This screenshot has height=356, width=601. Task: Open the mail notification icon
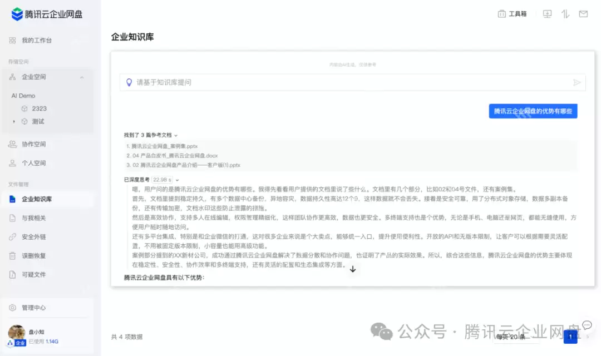pyautogui.click(x=583, y=13)
